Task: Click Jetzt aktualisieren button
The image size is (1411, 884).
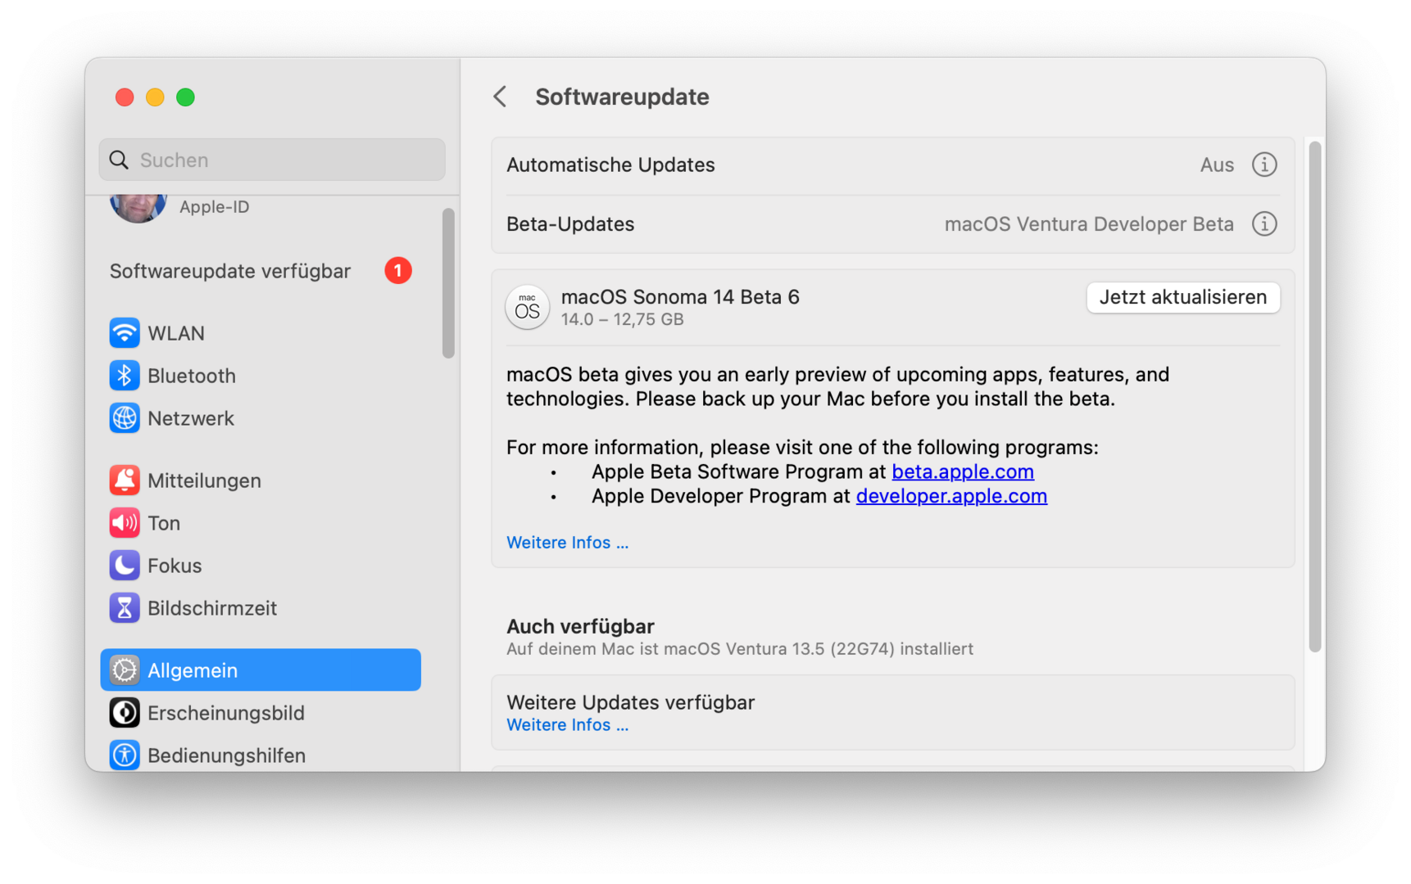Action: coord(1182,297)
